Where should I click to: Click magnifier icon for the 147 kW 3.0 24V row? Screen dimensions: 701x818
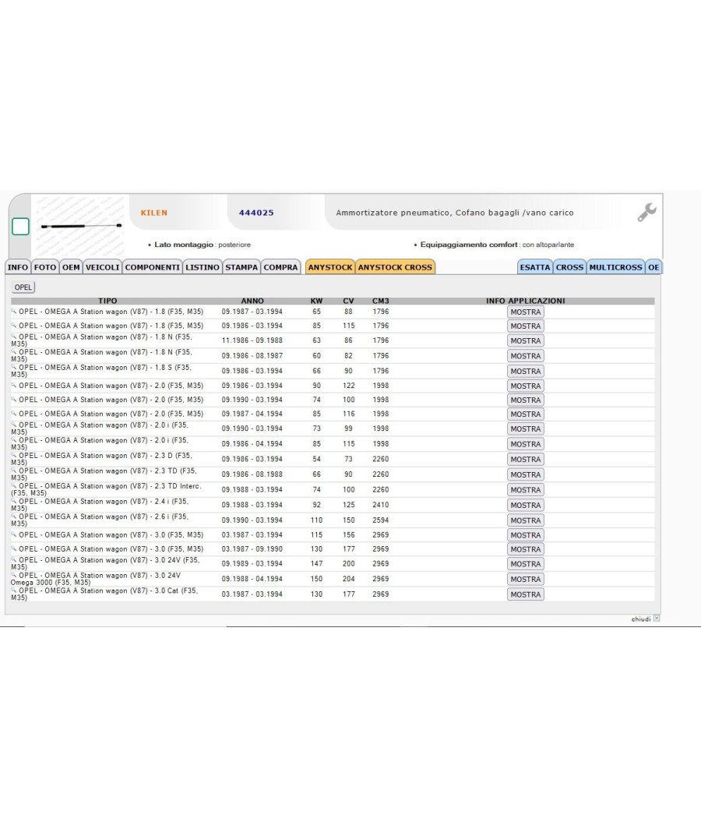(14, 560)
